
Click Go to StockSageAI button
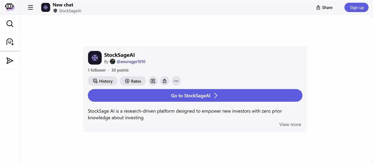pyautogui.click(x=195, y=95)
